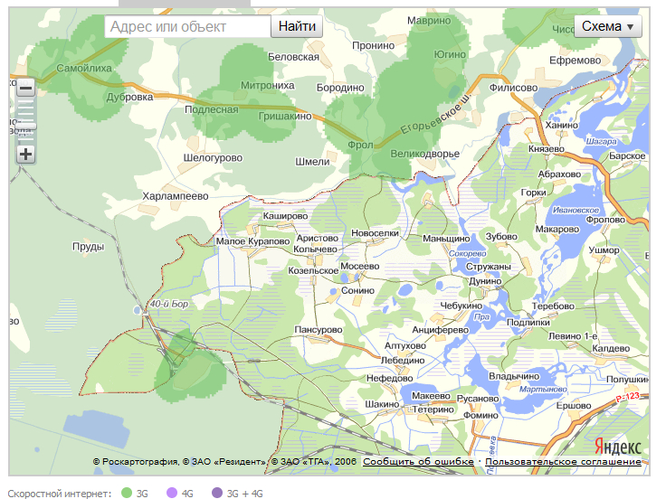Click the green 3G legend circle
This screenshot has width=666, height=499.
127,493
